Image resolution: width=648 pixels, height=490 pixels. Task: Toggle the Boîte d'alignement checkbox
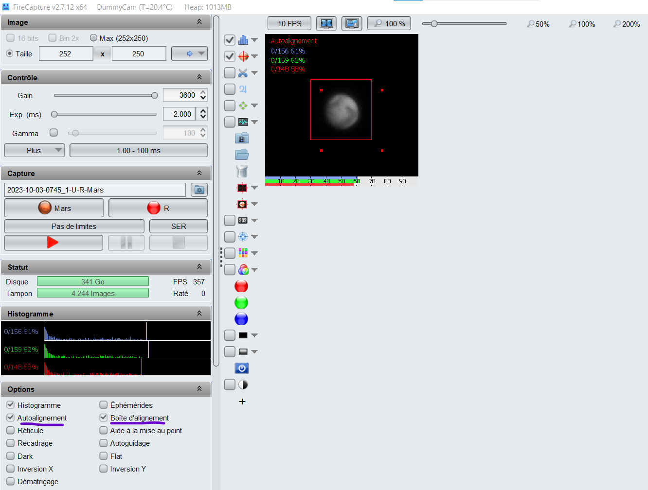click(103, 418)
